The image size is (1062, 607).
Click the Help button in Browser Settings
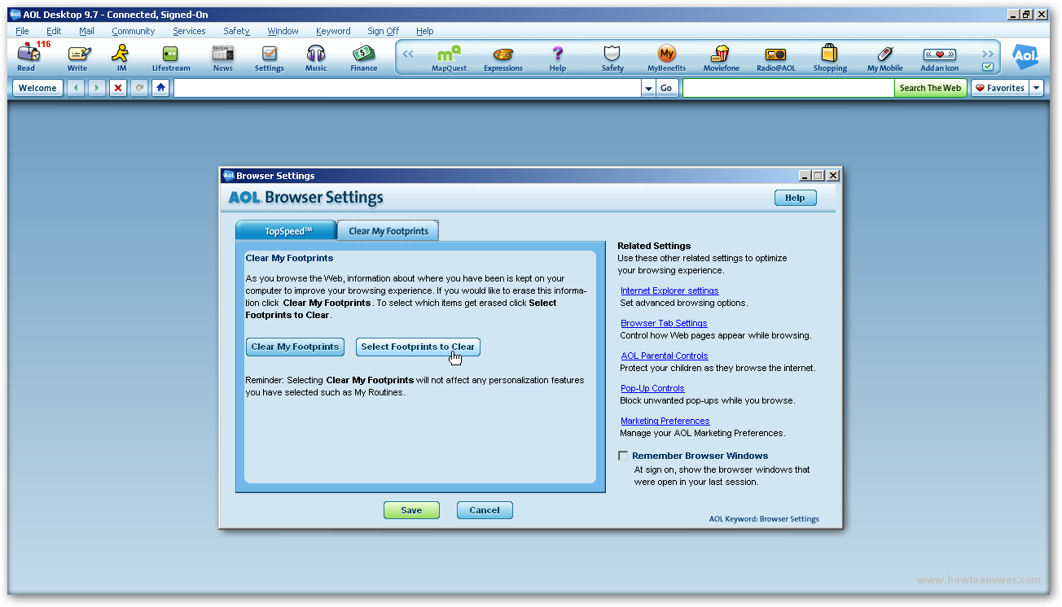click(795, 198)
